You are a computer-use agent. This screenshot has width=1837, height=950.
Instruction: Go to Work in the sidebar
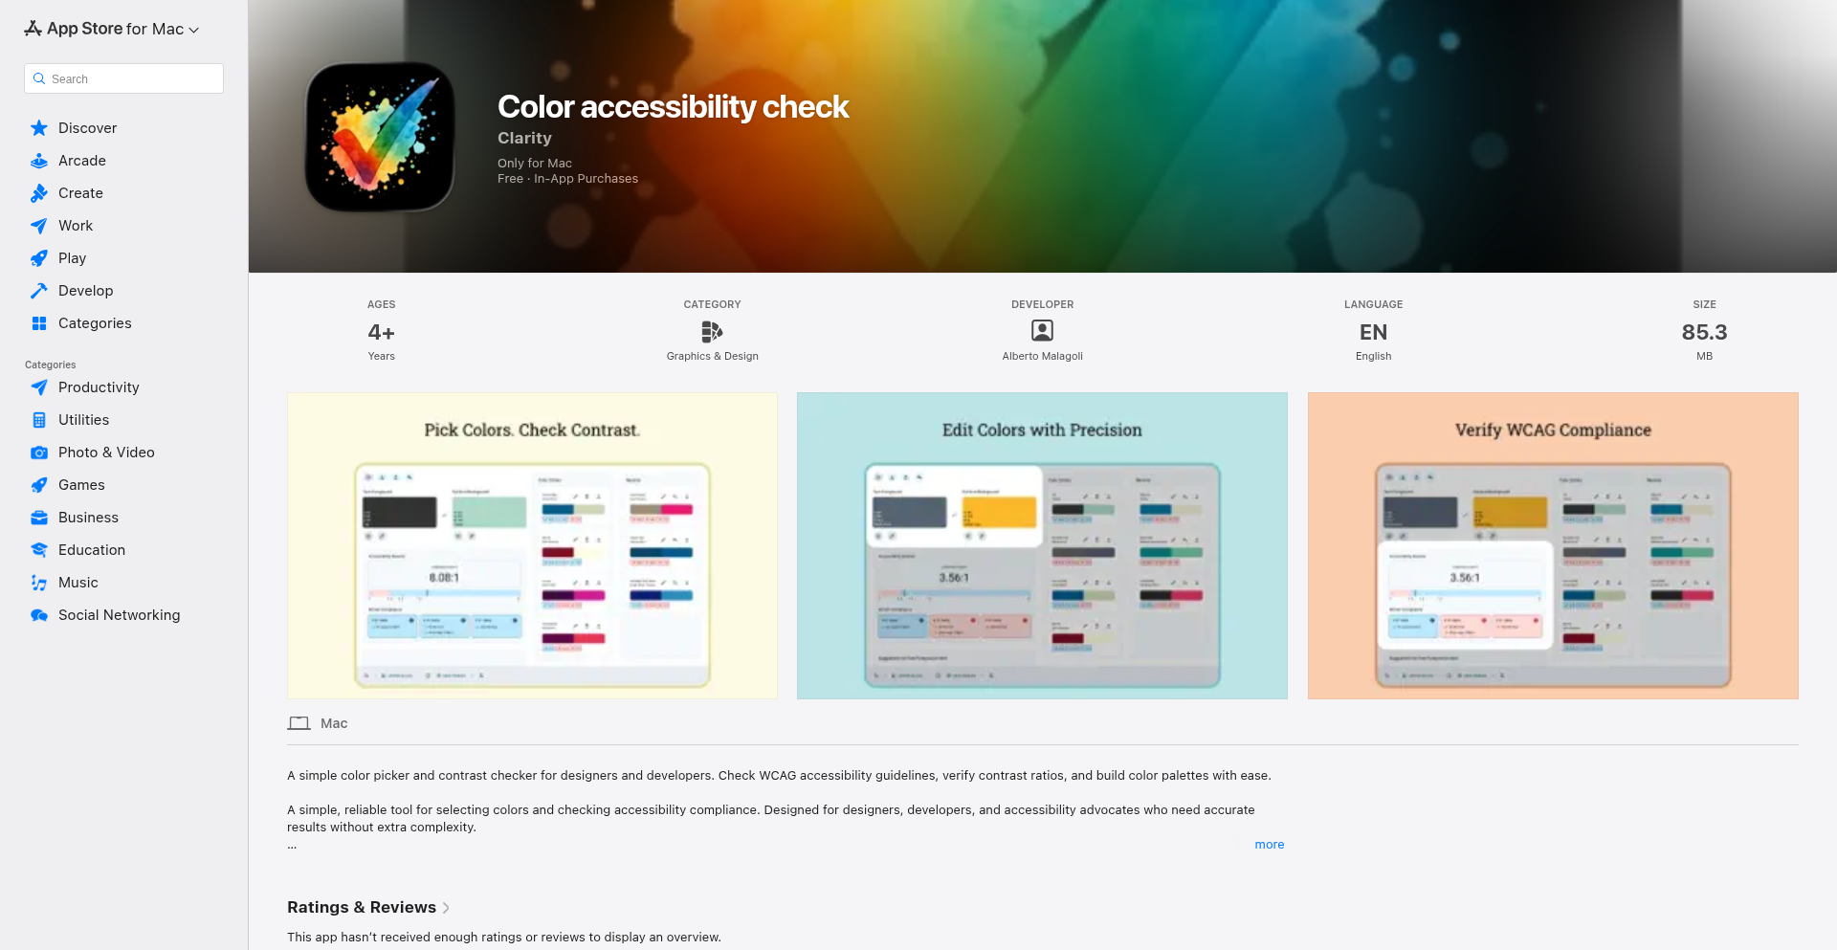pos(76,226)
